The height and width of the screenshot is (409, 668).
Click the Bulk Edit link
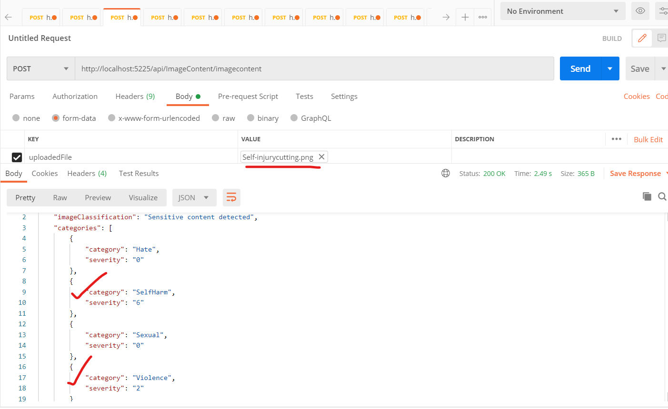pos(648,139)
